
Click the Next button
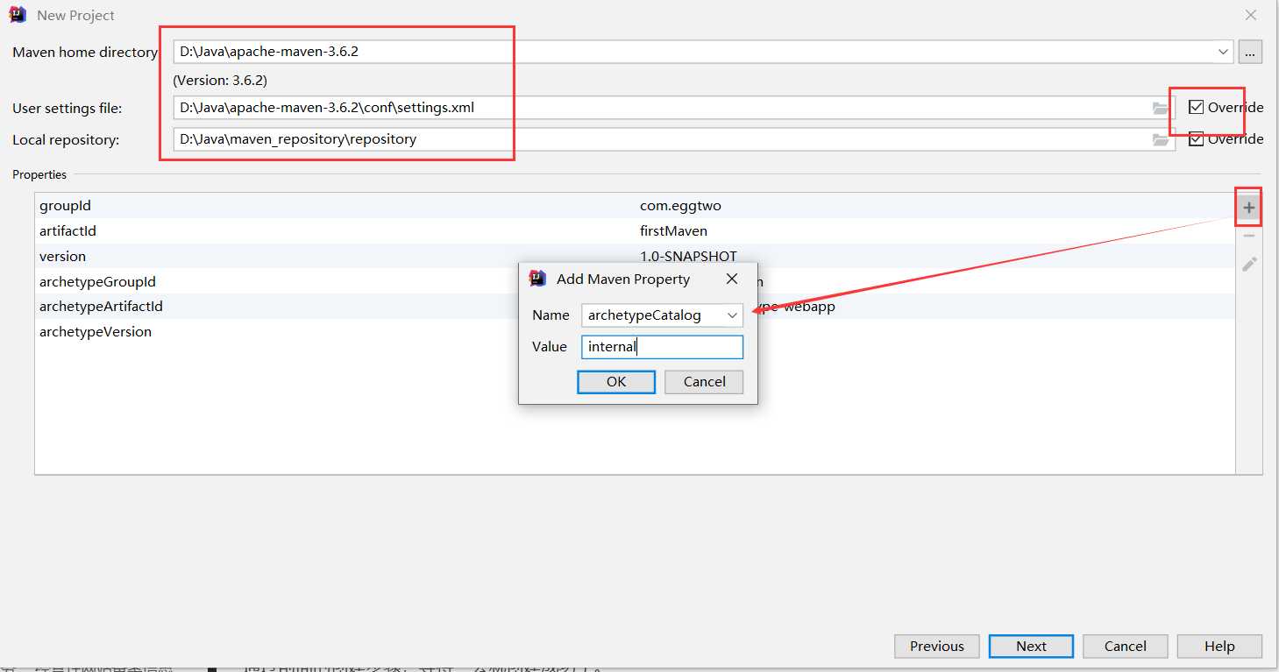click(1031, 647)
